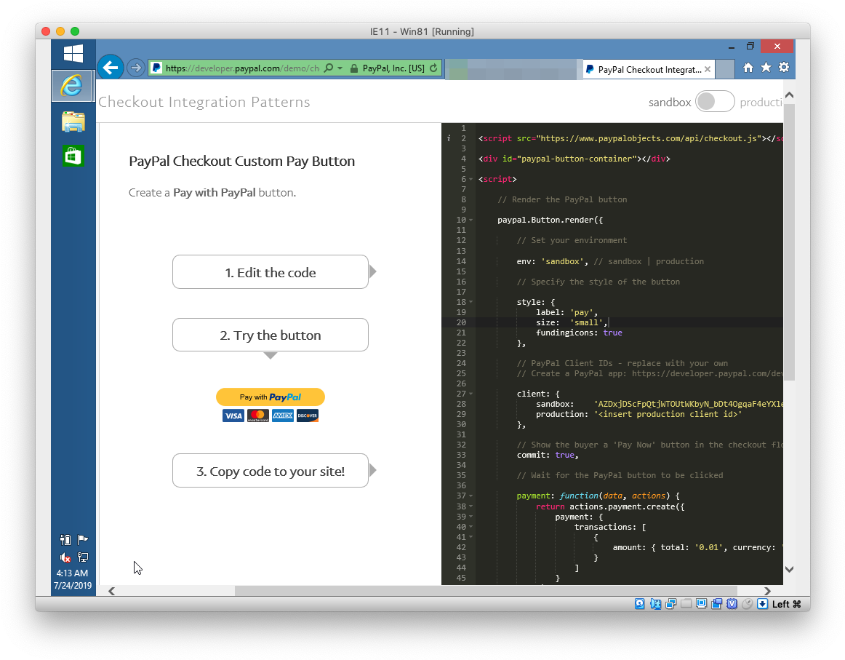Click the Internet Explorer taskbar icon

click(72, 86)
